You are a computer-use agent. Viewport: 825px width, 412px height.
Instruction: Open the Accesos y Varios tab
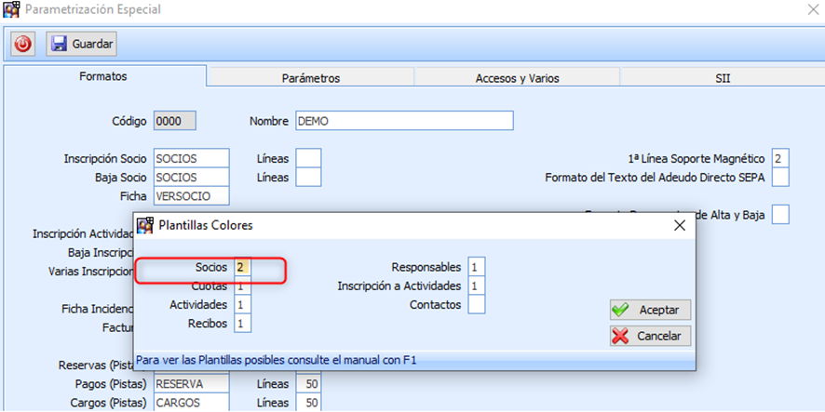tap(517, 78)
